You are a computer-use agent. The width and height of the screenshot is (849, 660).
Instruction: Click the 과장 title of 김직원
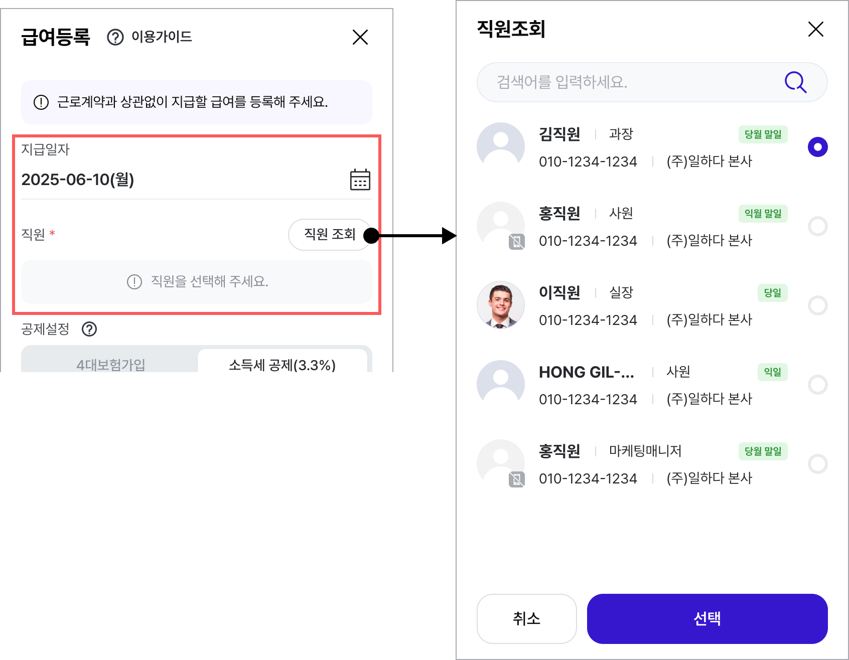point(621,134)
